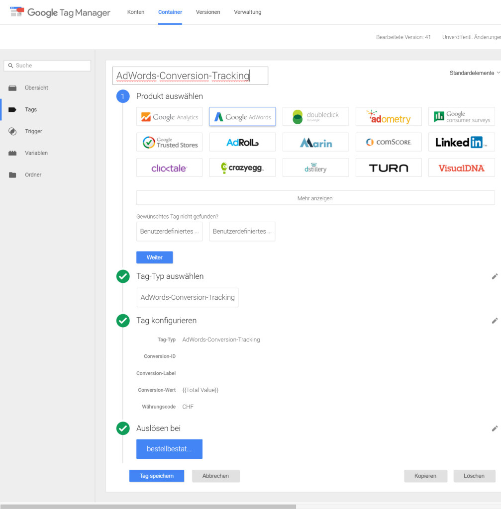Click the Weiter button
This screenshot has width=501, height=509.
155,257
